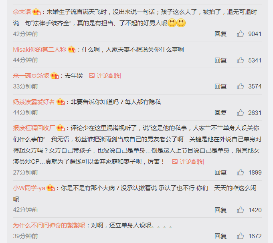
Task: Open profile of 小W同学-ya
Action: [29, 188]
